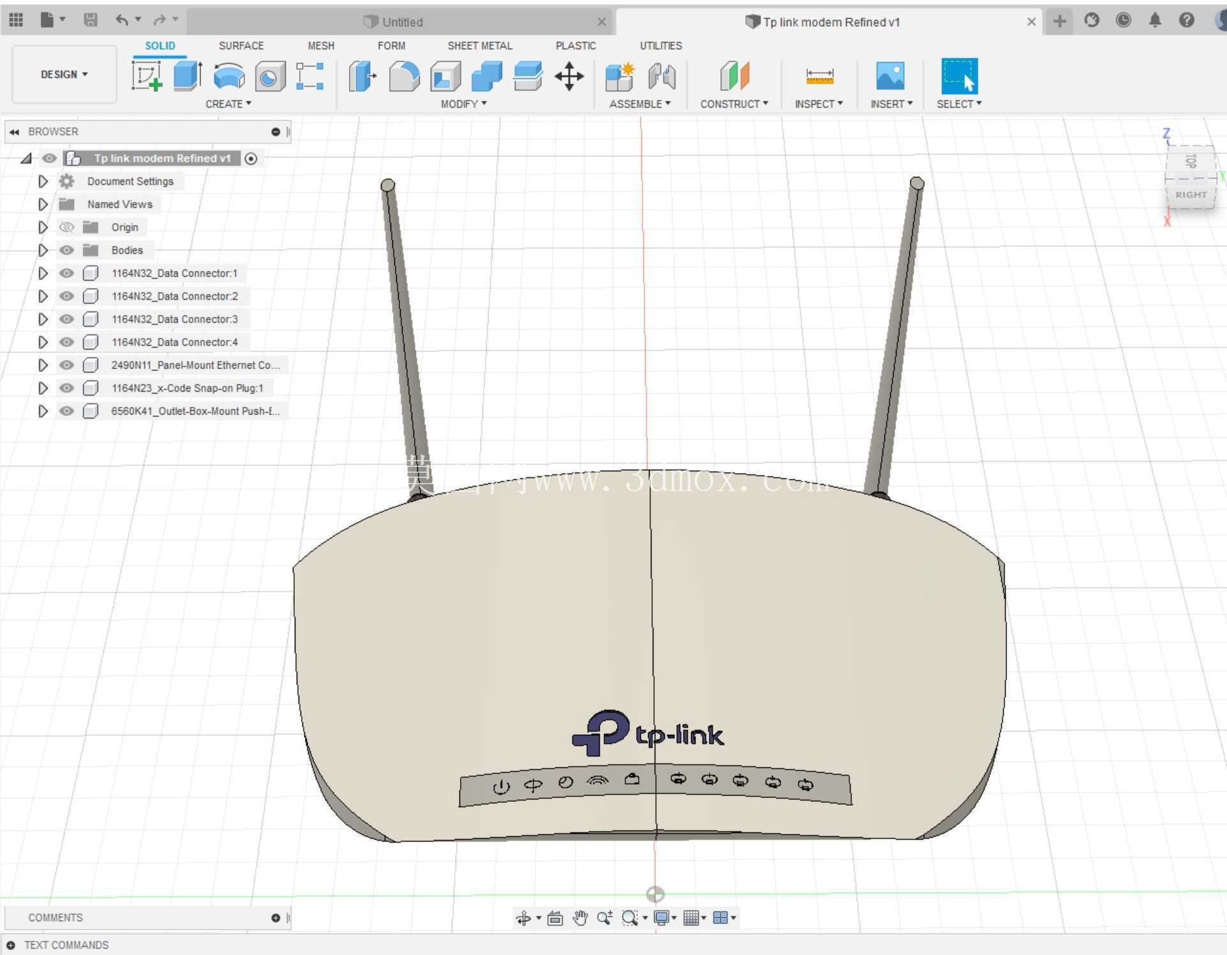Open the job status clock icon
Image resolution: width=1227 pixels, height=955 pixels.
coord(1124,20)
